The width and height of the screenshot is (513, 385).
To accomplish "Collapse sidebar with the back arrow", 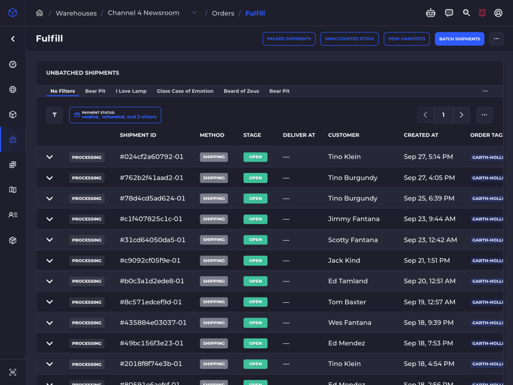I will click(x=13, y=39).
